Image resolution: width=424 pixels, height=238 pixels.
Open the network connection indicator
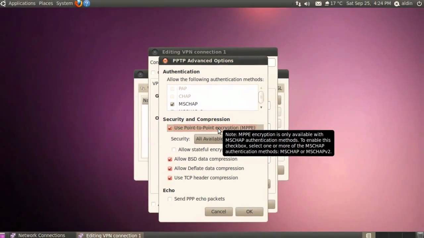coord(298,4)
